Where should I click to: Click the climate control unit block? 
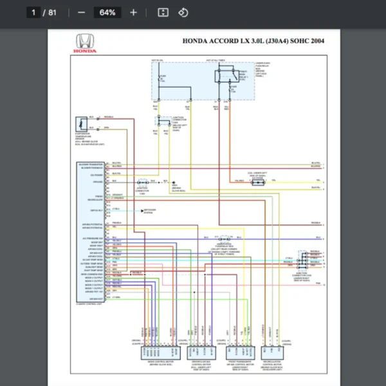91,231
